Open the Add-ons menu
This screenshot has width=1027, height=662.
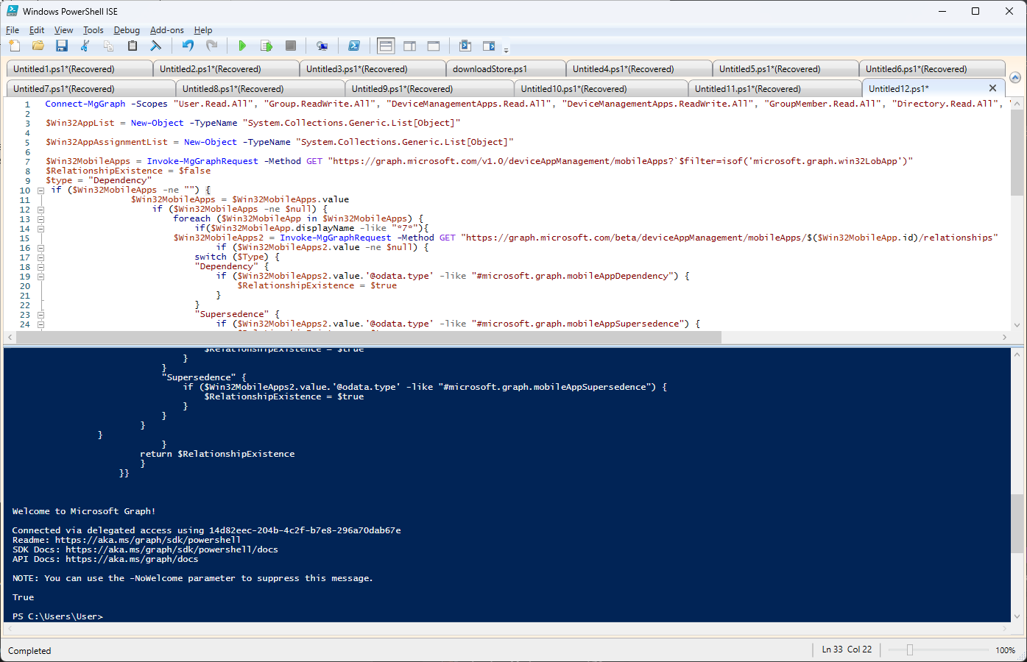coord(167,30)
